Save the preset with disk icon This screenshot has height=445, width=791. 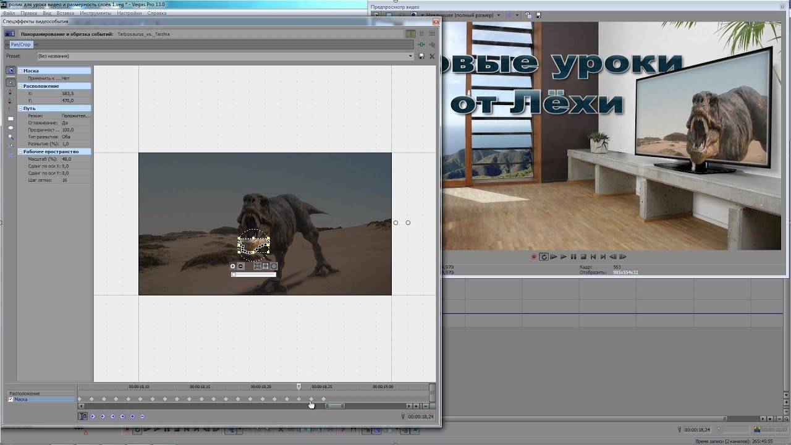pos(421,56)
